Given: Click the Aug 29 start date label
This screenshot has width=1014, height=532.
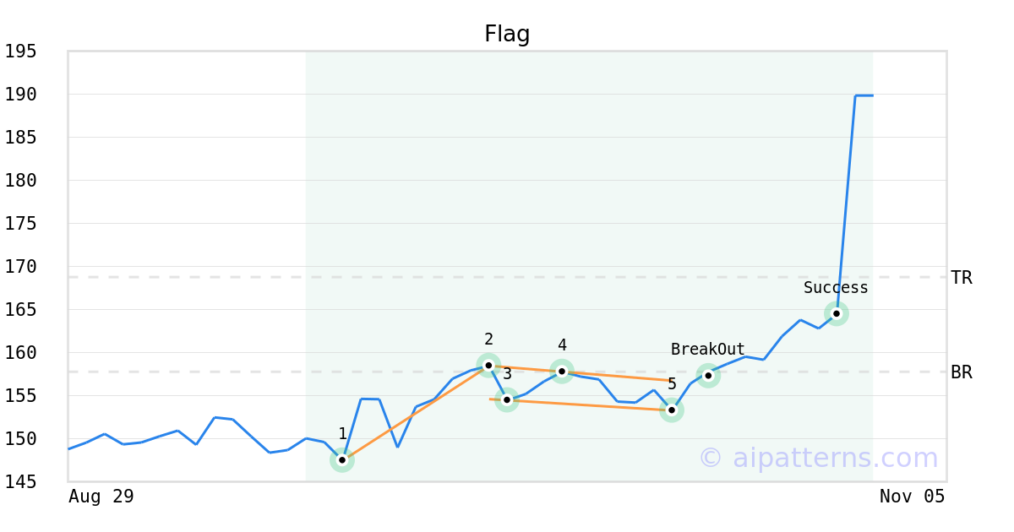Looking at the screenshot, I should [101, 497].
